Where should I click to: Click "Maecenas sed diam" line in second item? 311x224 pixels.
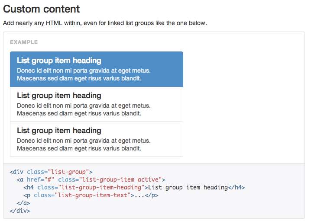point(79,114)
